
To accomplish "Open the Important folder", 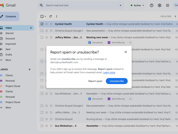I will pyautogui.click(x=11, y=44).
